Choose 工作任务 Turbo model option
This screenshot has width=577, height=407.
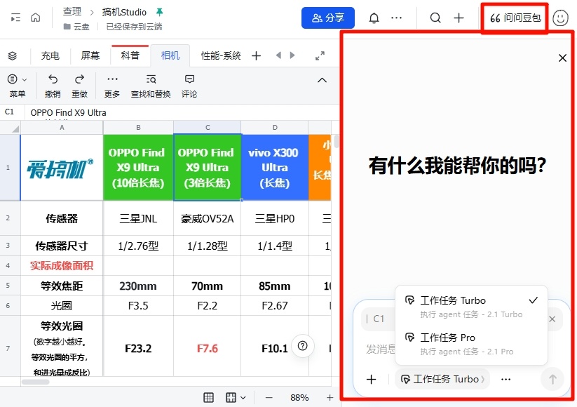click(471, 307)
